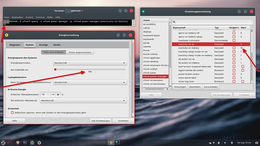
Task: Toggle Gesperrt checkbox for heartbeat-command
Action: (234, 40)
